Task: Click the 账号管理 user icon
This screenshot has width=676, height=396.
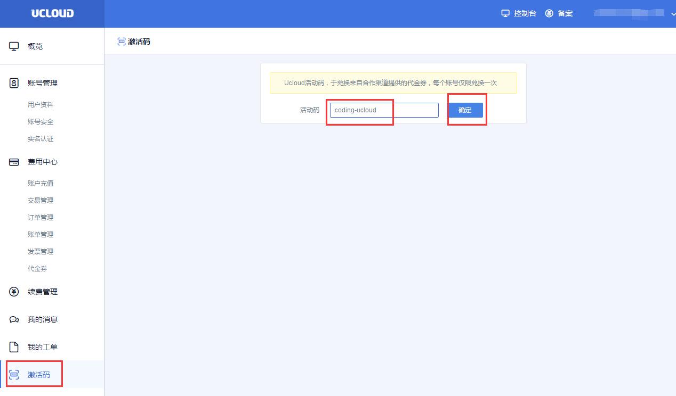Action: coord(14,83)
